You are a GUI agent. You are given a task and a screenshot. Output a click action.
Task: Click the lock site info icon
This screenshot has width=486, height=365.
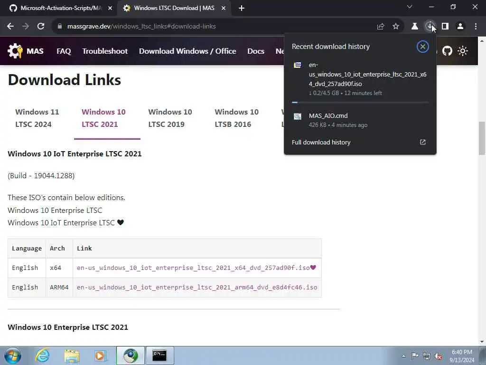(x=60, y=27)
